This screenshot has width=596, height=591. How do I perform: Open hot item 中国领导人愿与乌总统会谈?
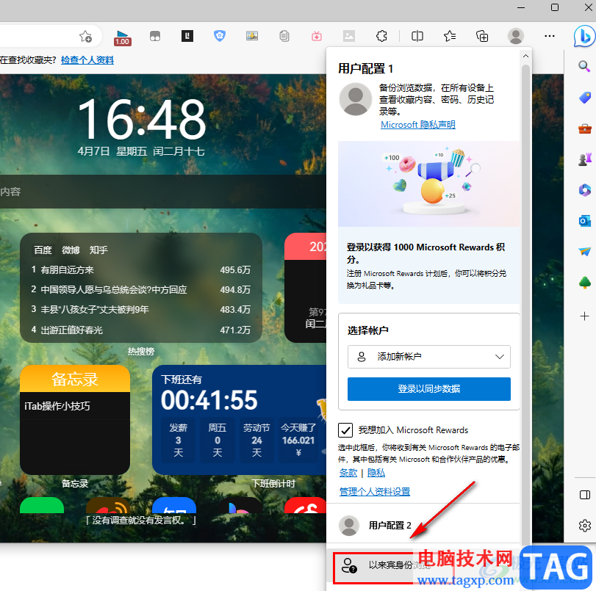click(x=140, y=290)
